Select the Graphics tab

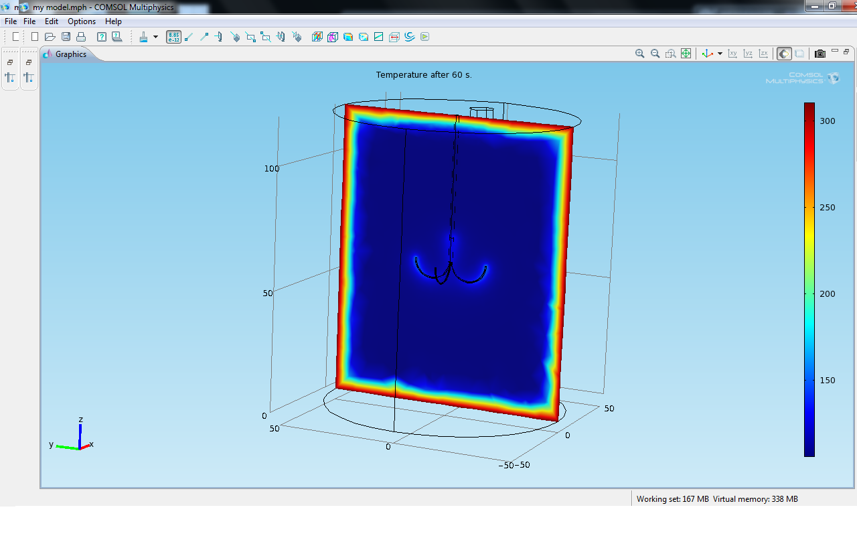pyautogui.click(x=70, y=54)
